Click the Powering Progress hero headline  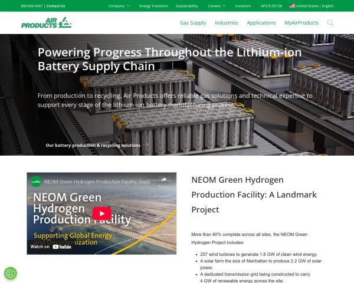(169, 59)
